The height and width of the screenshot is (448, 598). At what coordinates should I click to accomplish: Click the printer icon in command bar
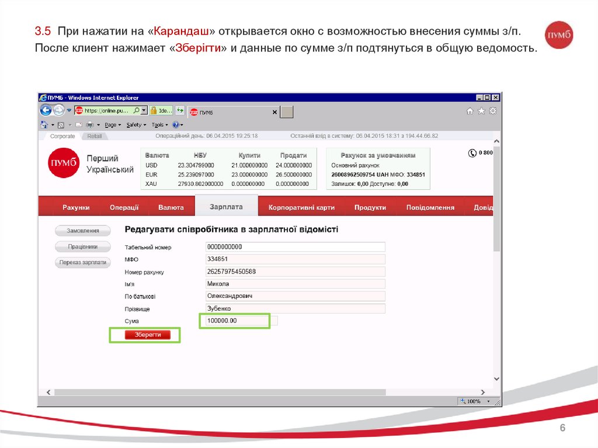tap(89, 124)
